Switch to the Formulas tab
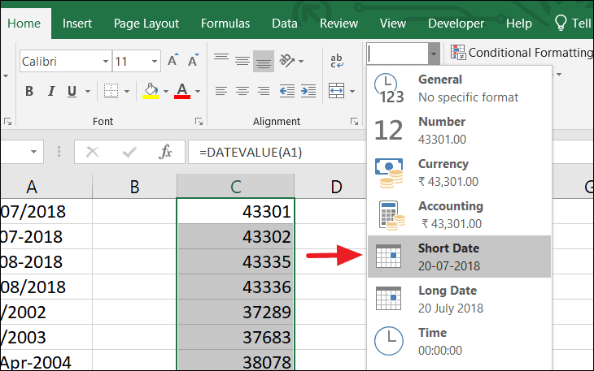The image size is (594, 371). coord(225,24)
